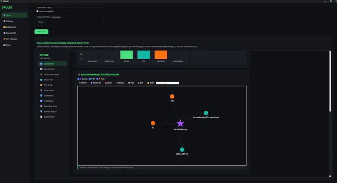The image size is (337, 183).
Task: Click the teal IPs chart bar
Action: pos(144,55)
